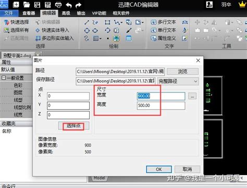Select the Rectangle drawing tool

(x=107, y=22)
